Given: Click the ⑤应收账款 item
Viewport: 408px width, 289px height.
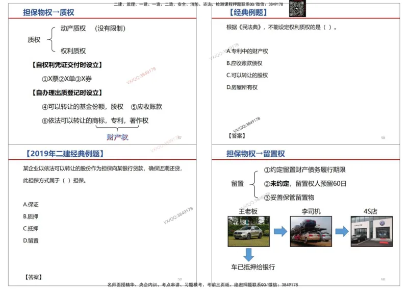Looking at the screenshot, I should [146, 107].
